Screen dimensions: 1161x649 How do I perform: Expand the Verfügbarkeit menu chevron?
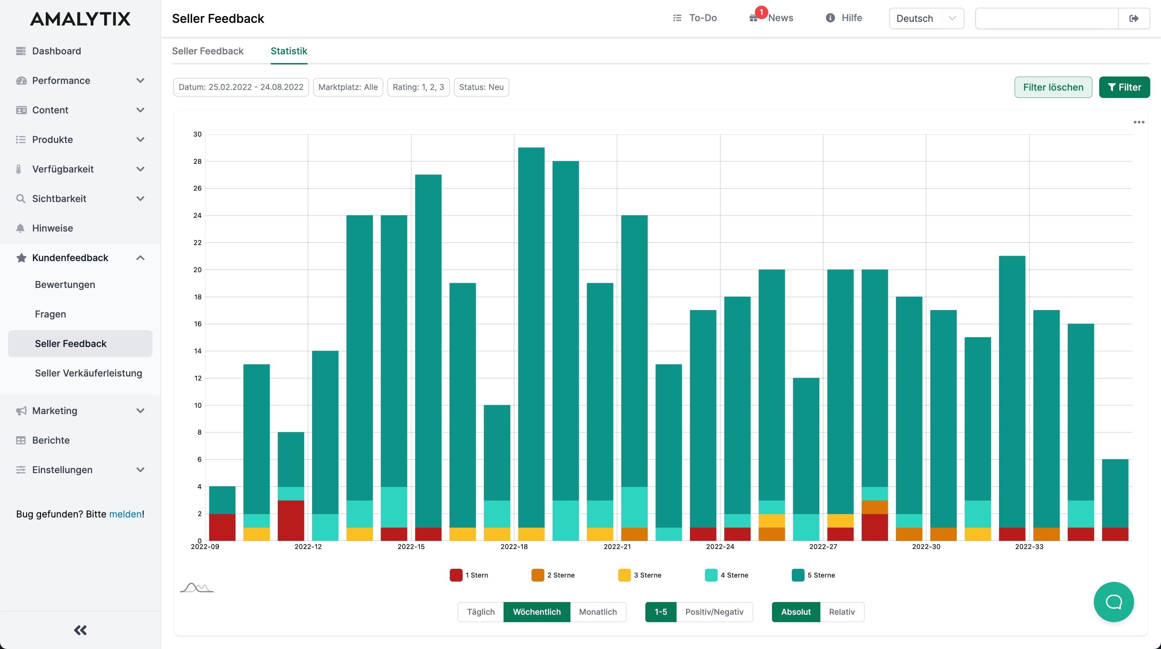click(141, 169)
